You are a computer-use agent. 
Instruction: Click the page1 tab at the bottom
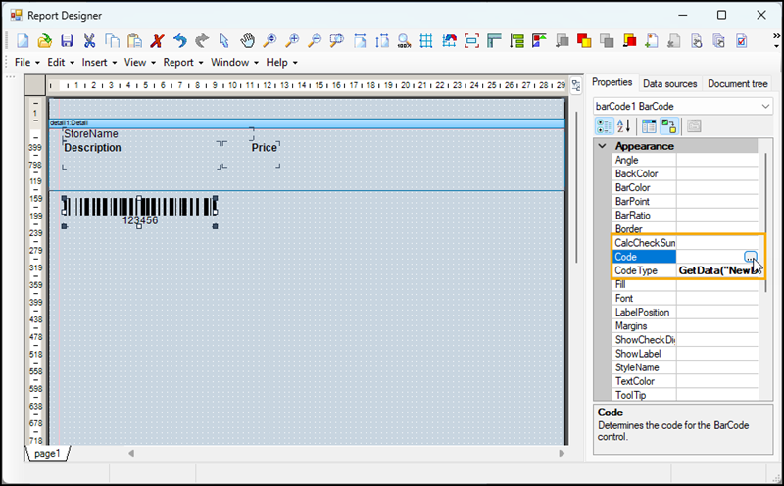pos(47,453)
